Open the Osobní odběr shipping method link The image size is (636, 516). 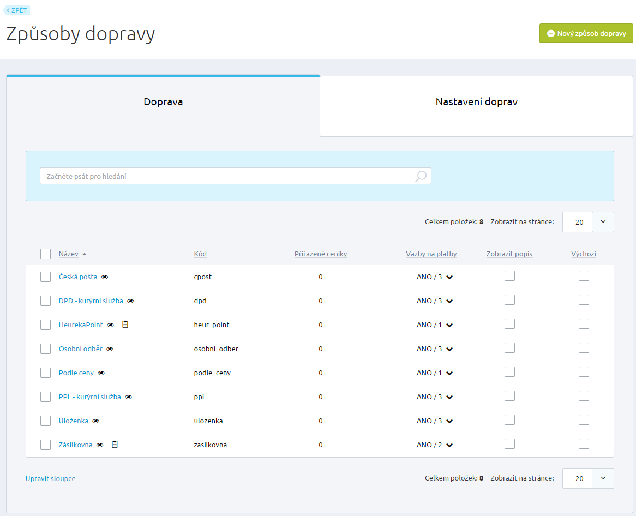click(x=80, y=349)
